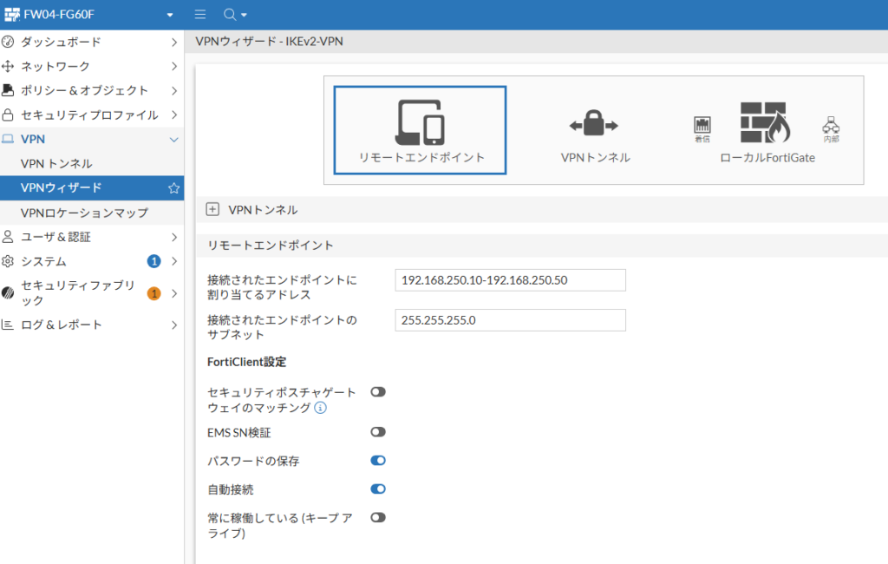Viewport: 888px width, 564px height.
Task: Toggle favorite star on VPNウィザード
Action: (x=173, y=188)
